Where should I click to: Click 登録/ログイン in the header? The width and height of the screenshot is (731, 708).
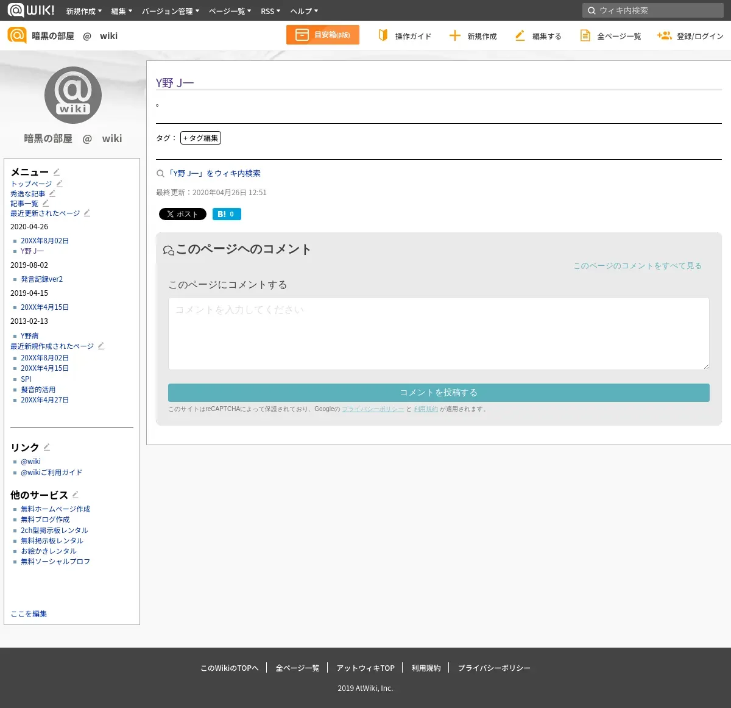click(690, 36)
